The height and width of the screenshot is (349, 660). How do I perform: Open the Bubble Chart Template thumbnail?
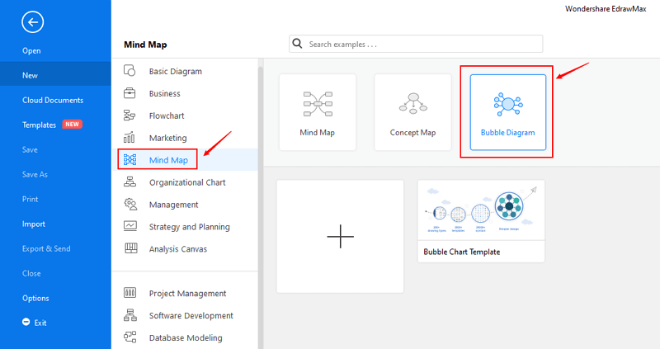coord(481,210)
